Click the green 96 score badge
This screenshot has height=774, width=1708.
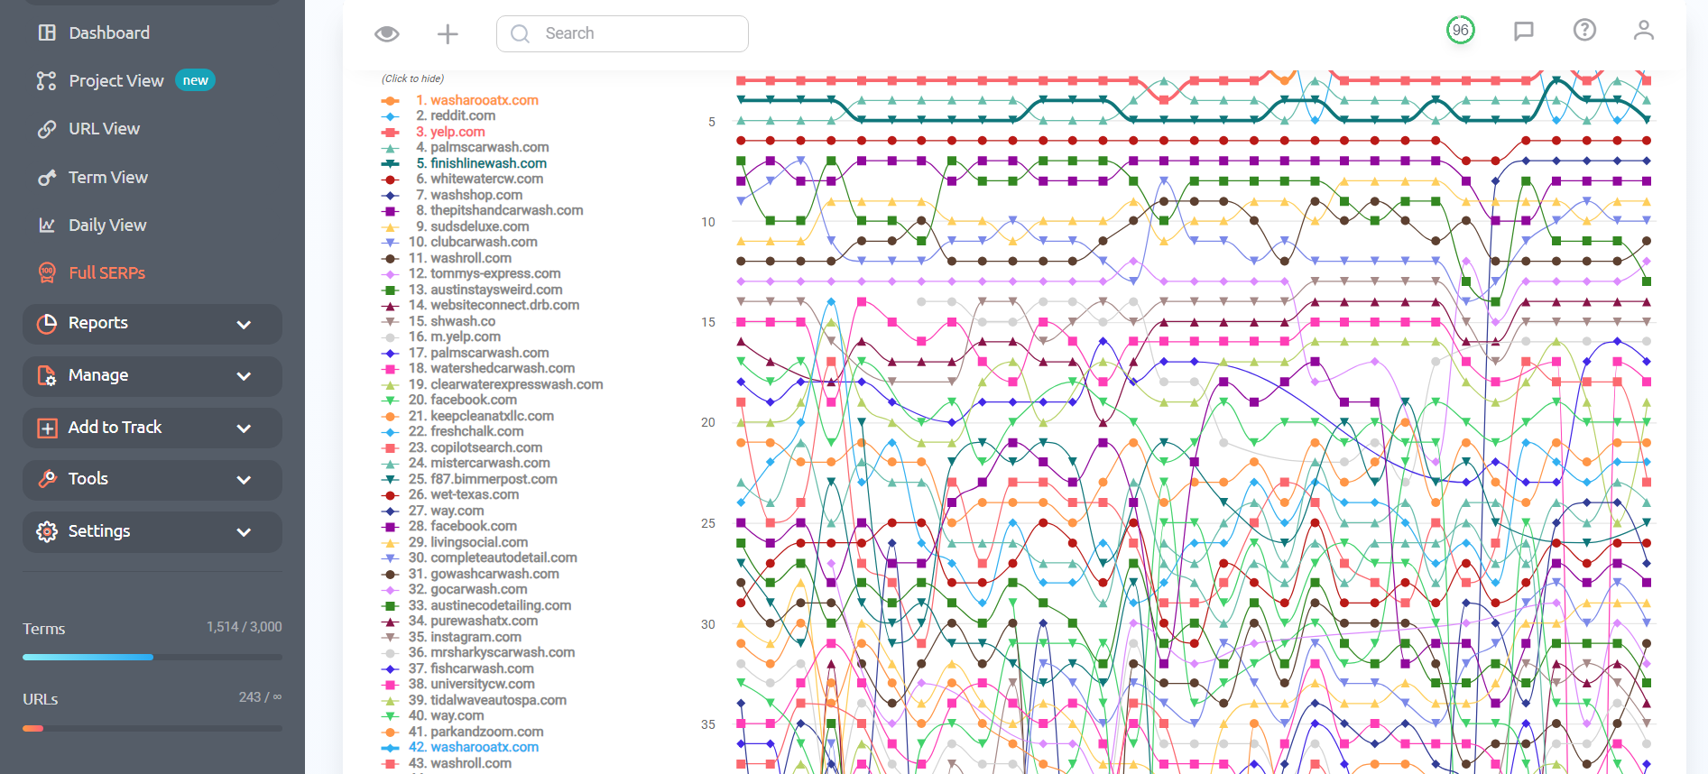1461,30
